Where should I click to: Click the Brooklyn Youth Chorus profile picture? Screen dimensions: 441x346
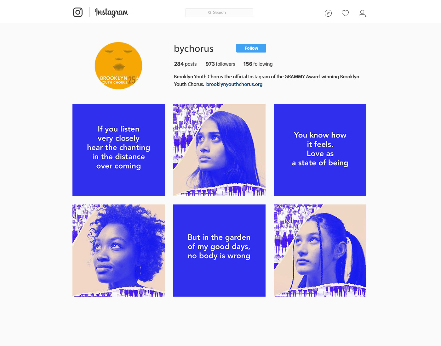pos(118,66)
